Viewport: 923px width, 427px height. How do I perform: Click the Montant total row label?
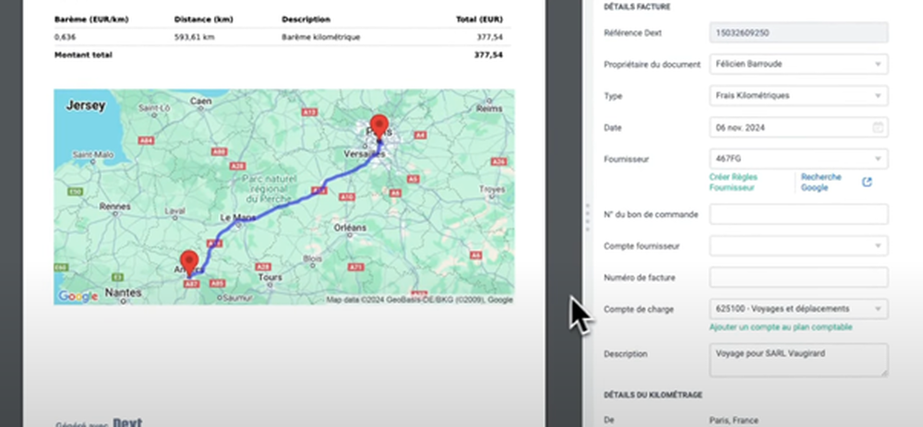[x=83, y=54]
